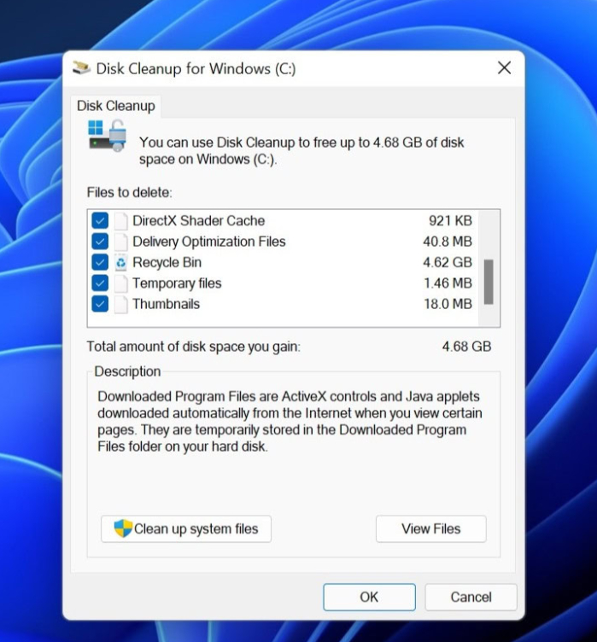
Task: Close the Disk Cleanup window
Action: [505, 68]
